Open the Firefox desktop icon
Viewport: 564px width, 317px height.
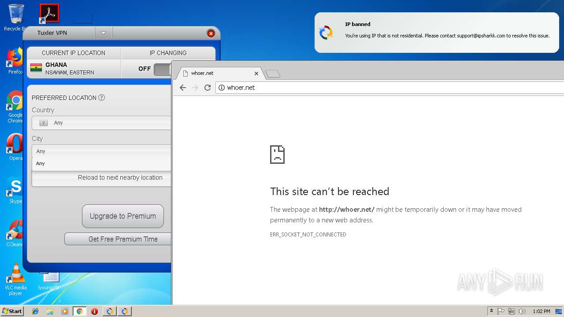(15, 61)
